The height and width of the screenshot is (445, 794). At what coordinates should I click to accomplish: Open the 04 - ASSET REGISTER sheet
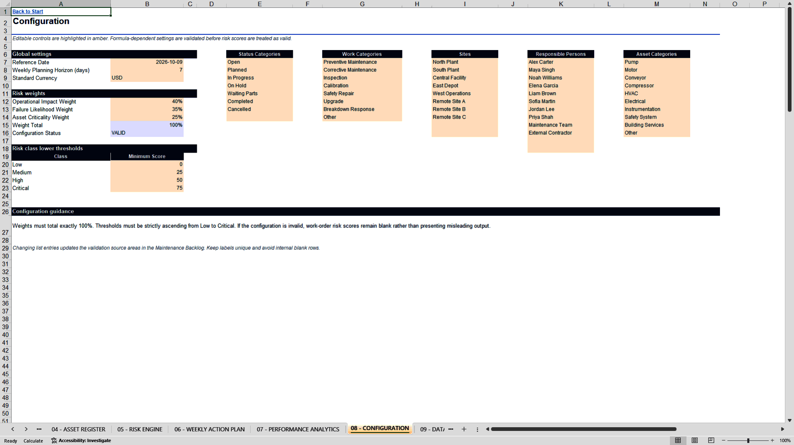pos(79,429)
